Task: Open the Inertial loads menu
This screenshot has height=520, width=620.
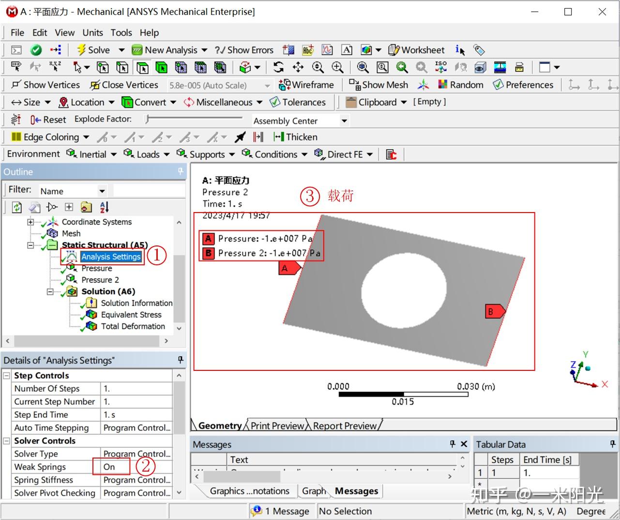Action: coord(91,154)
